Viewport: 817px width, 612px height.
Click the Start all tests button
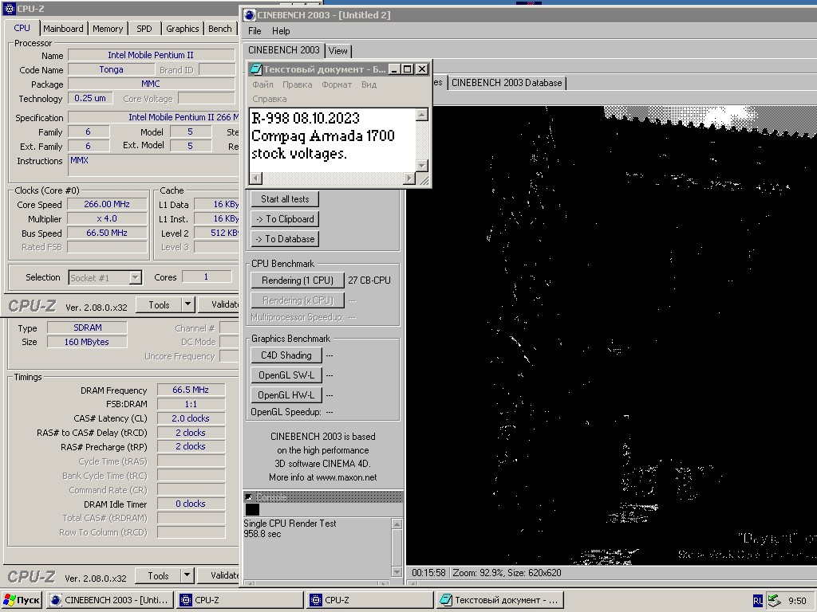tap(285, 198)
